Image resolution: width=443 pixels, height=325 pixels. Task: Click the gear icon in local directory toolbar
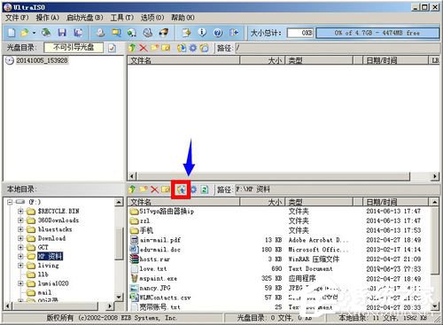tap(193, 190)
